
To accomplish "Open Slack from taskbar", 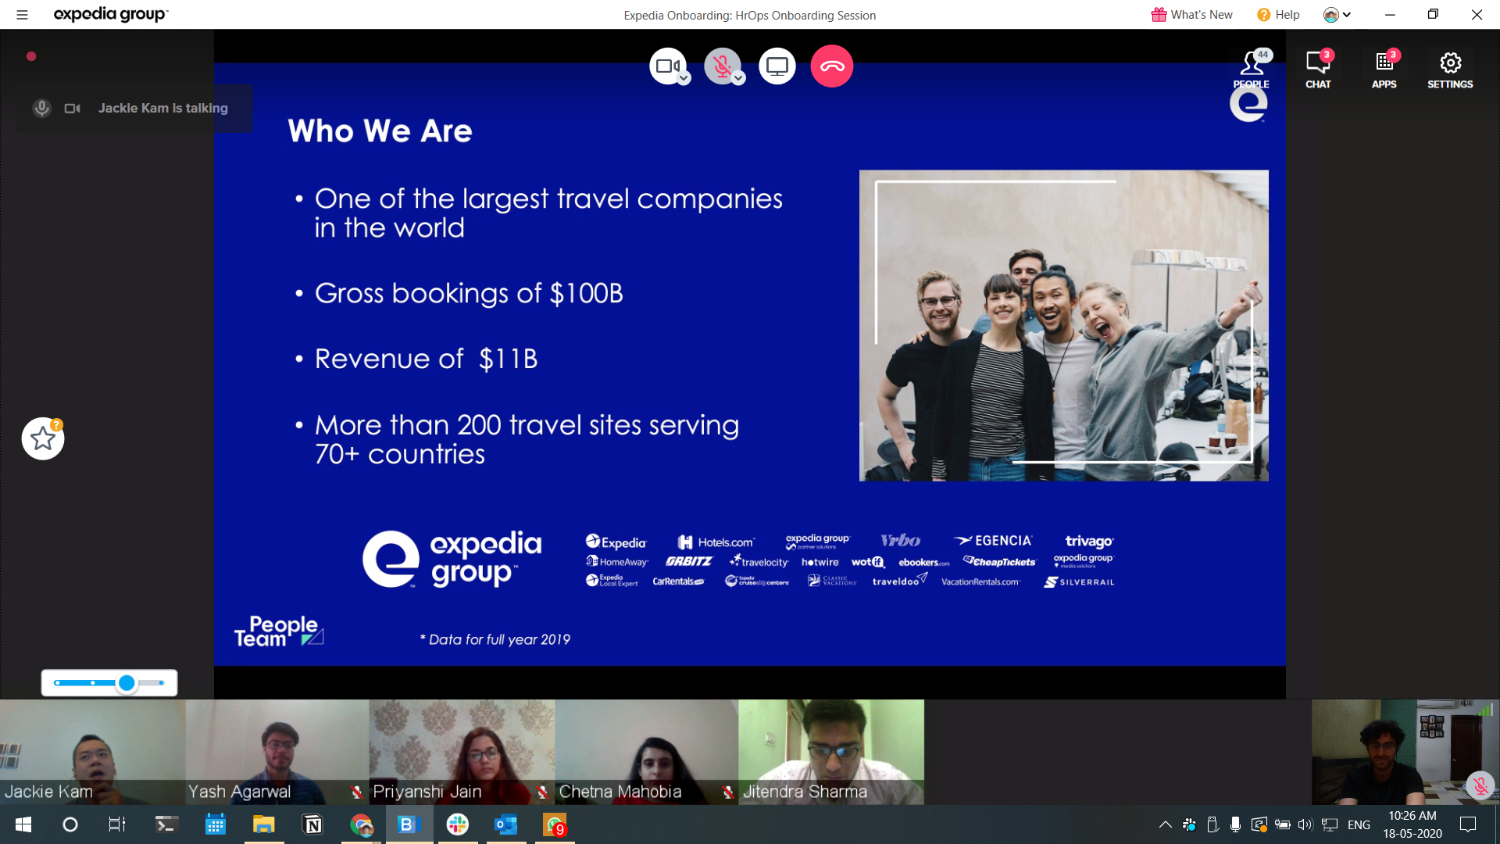I will pyautogui.click(x=458, y=824).
